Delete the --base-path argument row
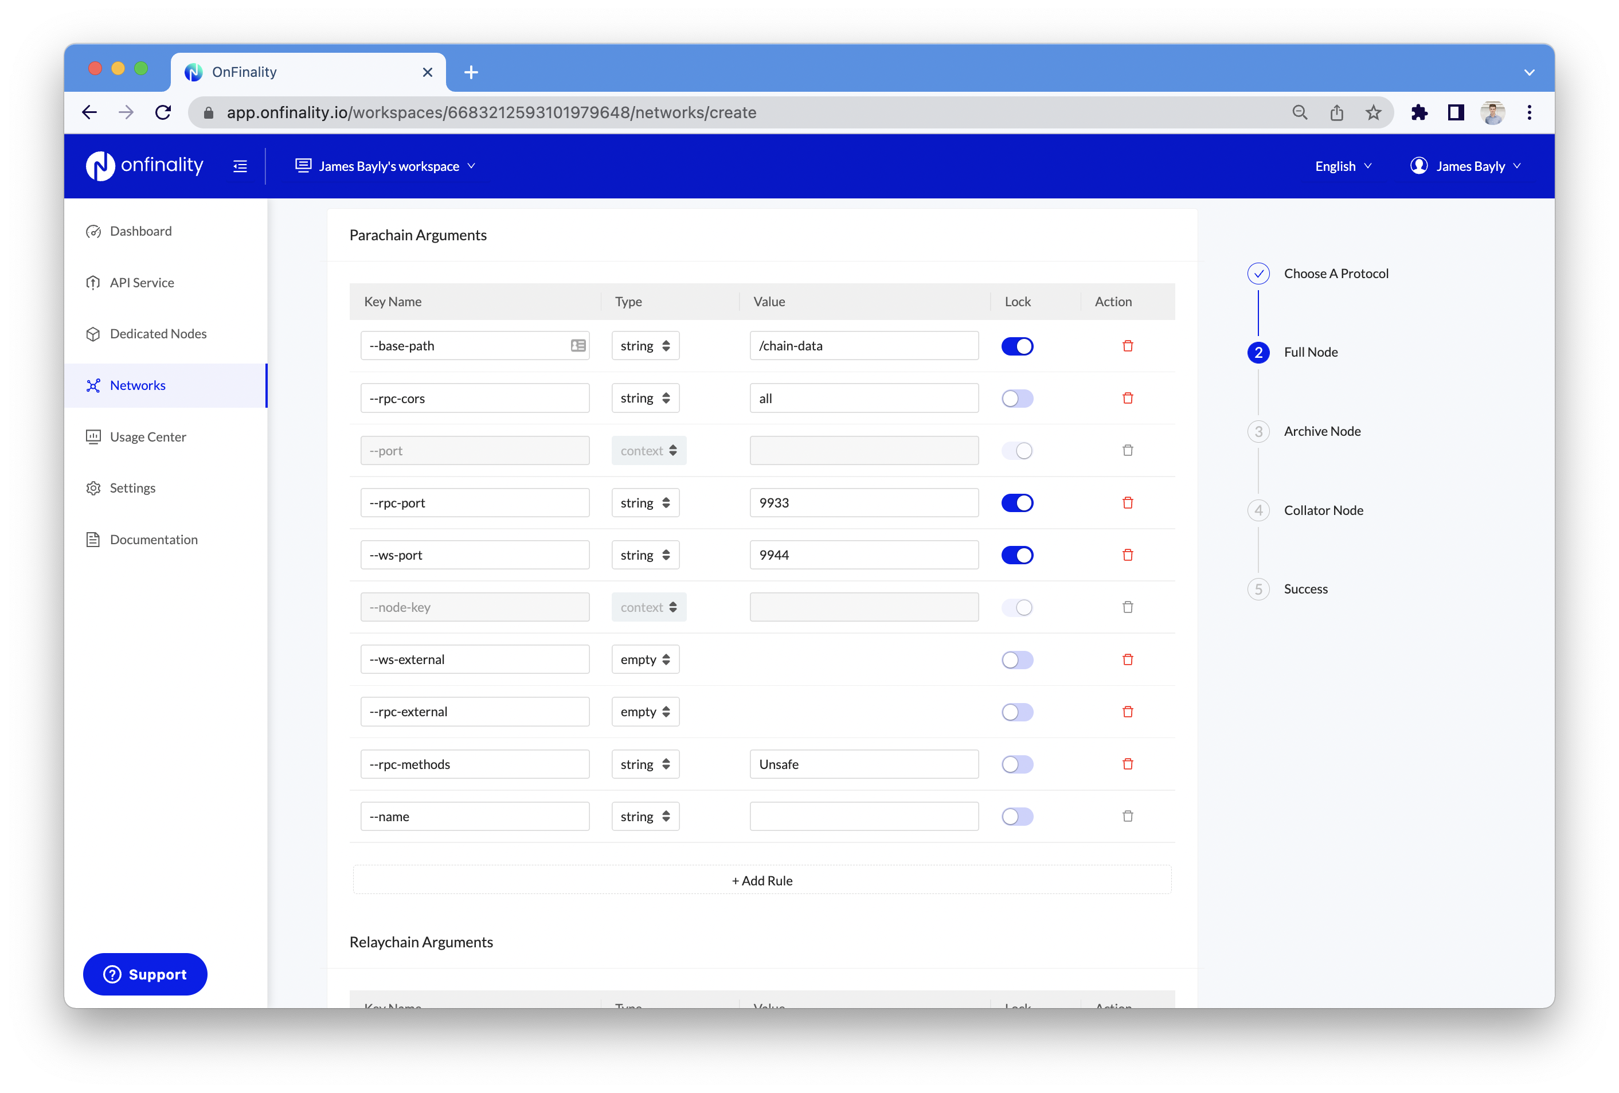The width and height of the screenshot is (1619, 1093). pos(1127,346)
